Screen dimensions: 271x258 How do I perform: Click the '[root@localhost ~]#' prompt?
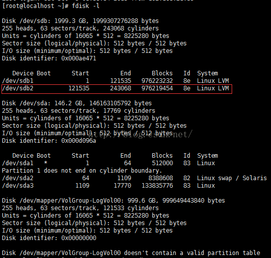click(35, 6)
